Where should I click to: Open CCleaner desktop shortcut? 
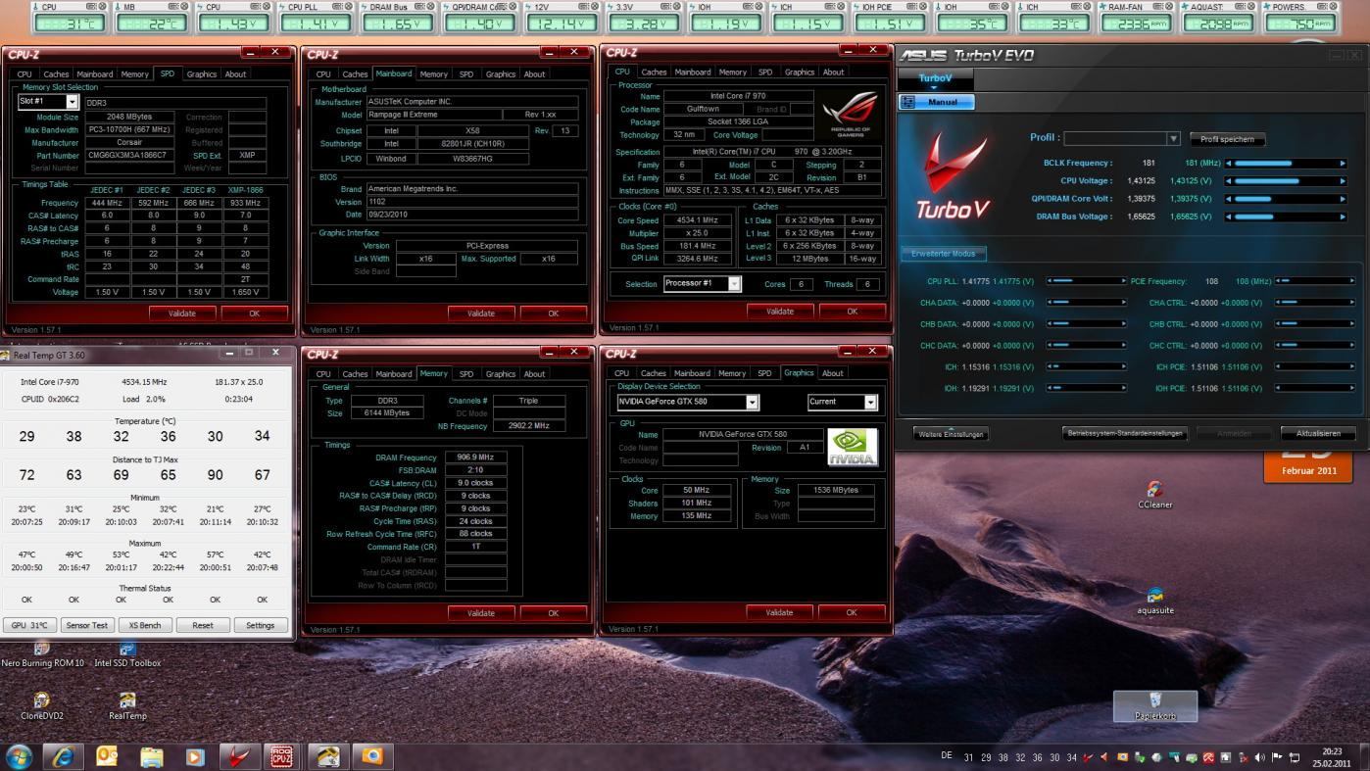coord(1155,495)
